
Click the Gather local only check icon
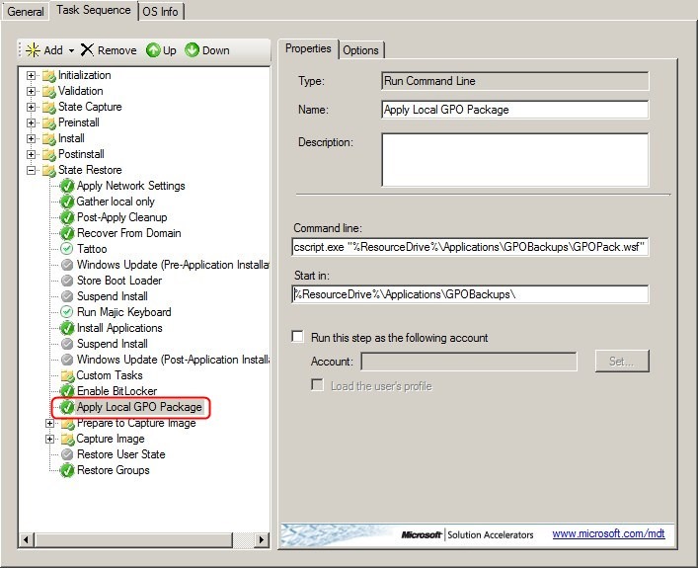pos(67,202)
